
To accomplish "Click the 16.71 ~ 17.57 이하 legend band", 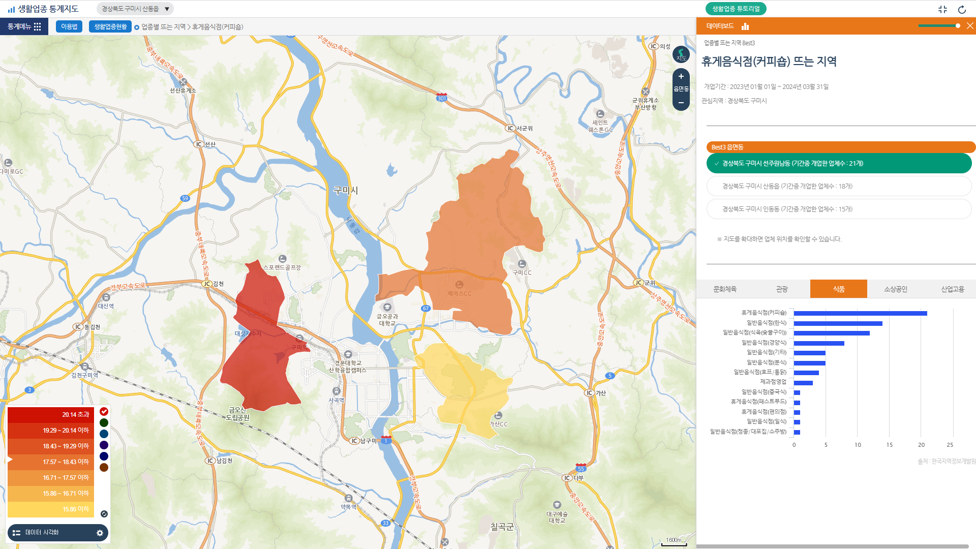I will tap(51, 478).
